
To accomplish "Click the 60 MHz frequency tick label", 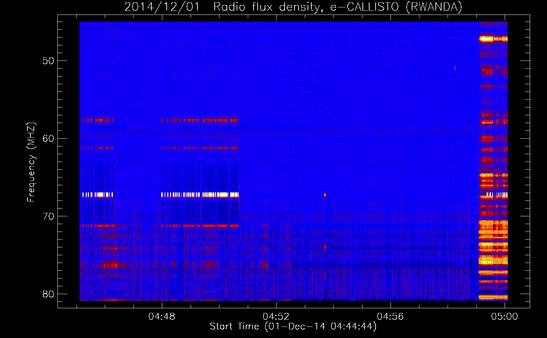I will pyautogui.click(x=48, y=139).
